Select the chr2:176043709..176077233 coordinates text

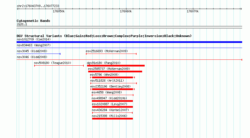tap(38, 6)
